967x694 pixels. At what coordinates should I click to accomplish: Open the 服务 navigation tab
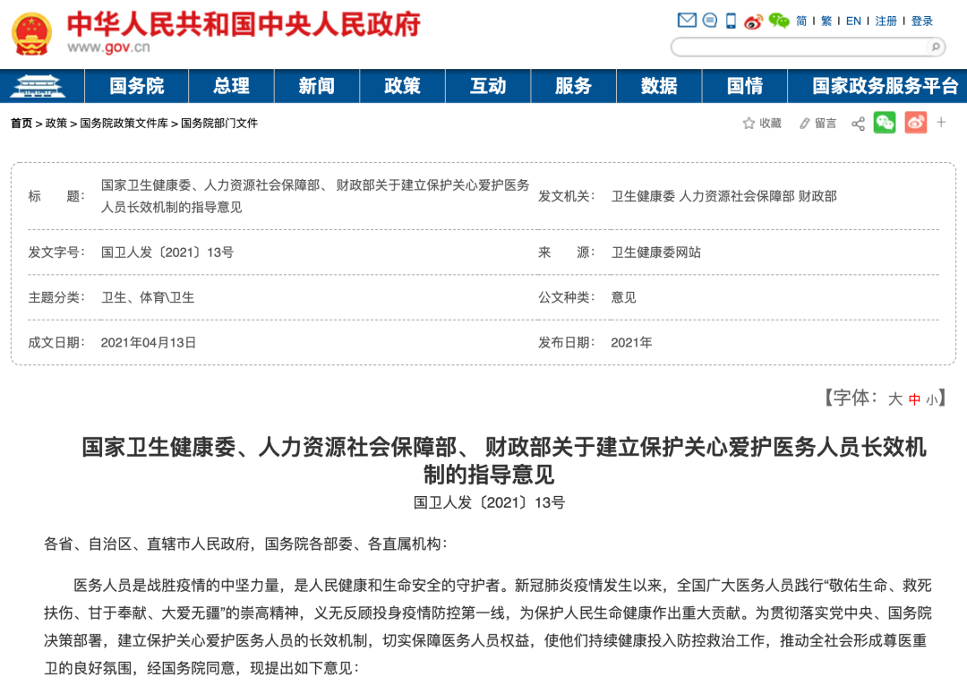pyautogui.click(x=573, y=86)
